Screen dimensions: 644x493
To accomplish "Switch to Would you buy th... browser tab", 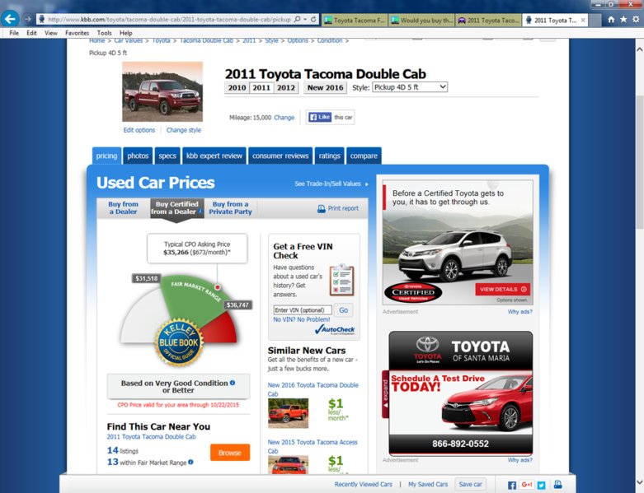I will [422, 20].
